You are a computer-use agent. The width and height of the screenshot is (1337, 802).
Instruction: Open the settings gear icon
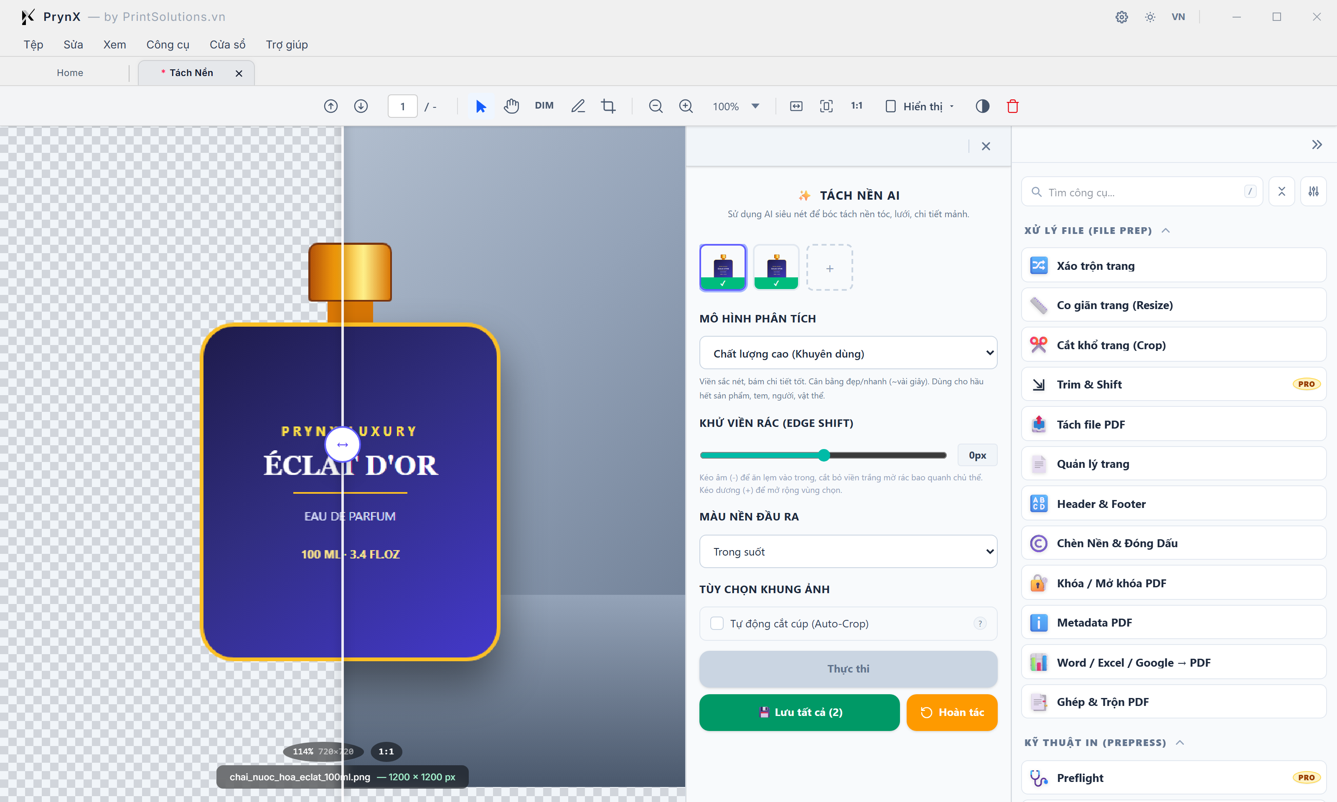(x=1121, y=17)
